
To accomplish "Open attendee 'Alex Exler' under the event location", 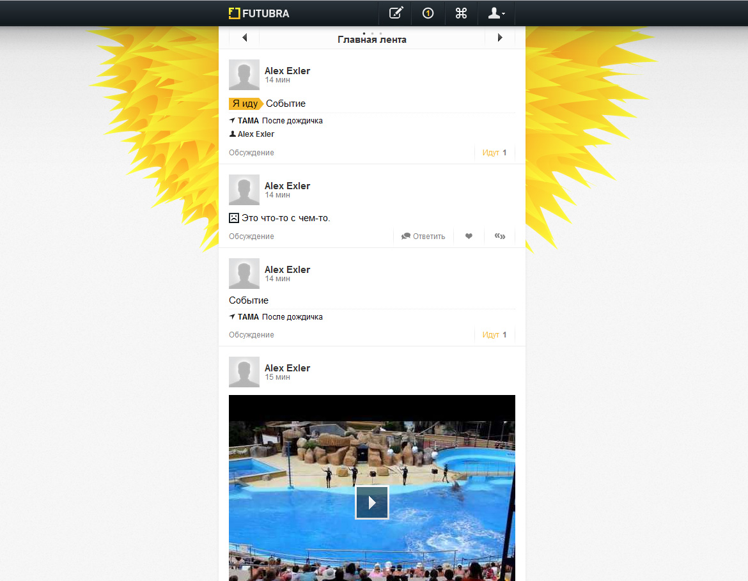I will [256, 134].
